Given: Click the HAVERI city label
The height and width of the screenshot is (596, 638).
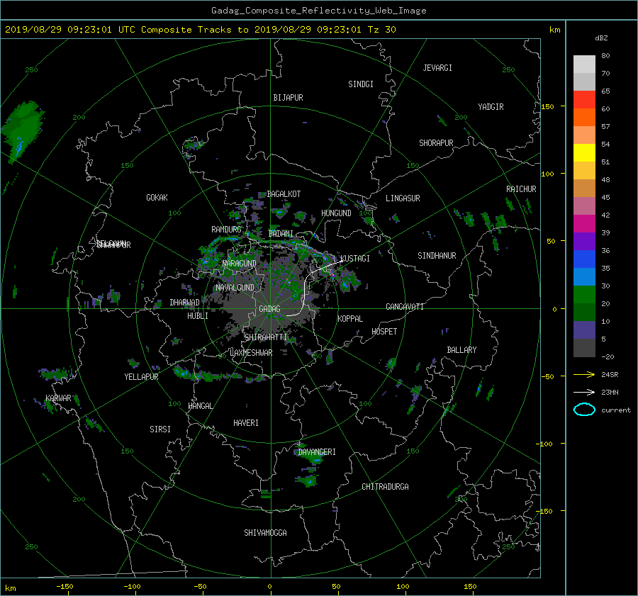Looking at the screenshot, I should (246, 423).
